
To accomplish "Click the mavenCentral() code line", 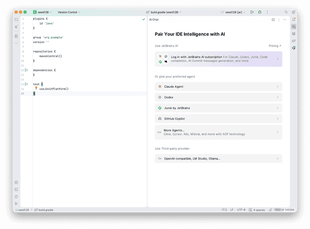I will pos(50,56).
